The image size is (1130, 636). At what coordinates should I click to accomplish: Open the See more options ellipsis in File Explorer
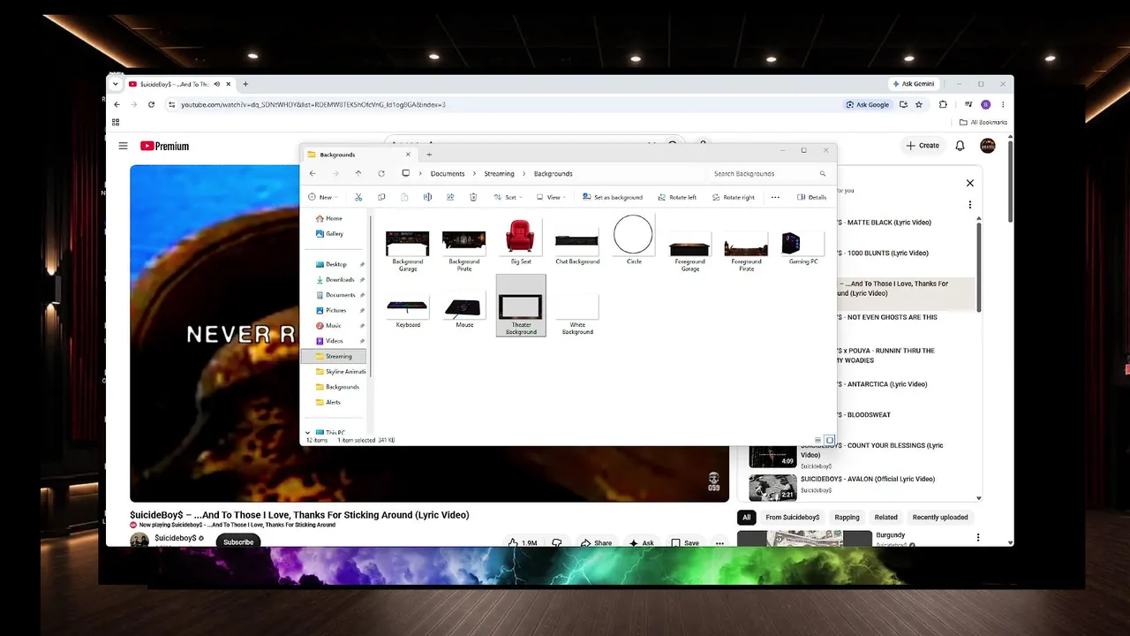click(775, 197)
